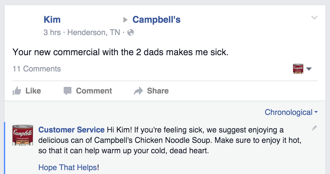Click the pencil edit icon on the reply
The image size is (330, 174).
tap(314, 128)
